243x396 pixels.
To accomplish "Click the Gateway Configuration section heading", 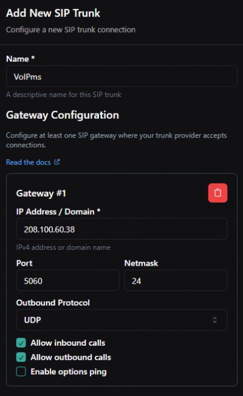I will (63, 115).
